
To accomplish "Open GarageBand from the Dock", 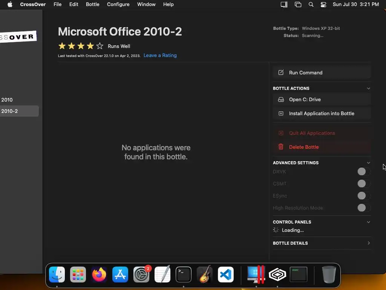I will (205, 275).
